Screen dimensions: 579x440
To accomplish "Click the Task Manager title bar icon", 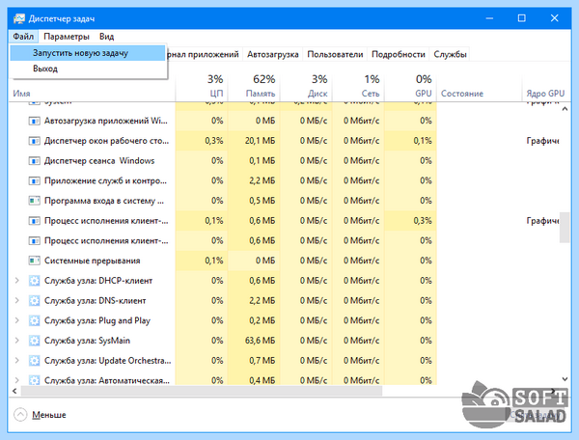I will pos(19,18).
